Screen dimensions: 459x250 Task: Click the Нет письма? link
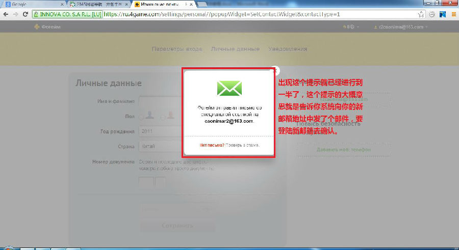click(212, 145)
